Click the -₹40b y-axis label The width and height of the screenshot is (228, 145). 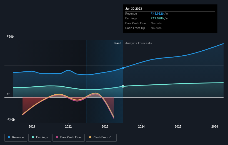coord(11,120)
